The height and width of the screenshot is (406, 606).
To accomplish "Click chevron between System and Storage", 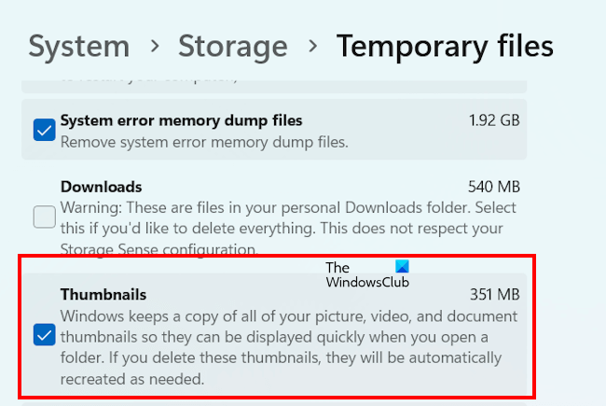I will 154,47.
